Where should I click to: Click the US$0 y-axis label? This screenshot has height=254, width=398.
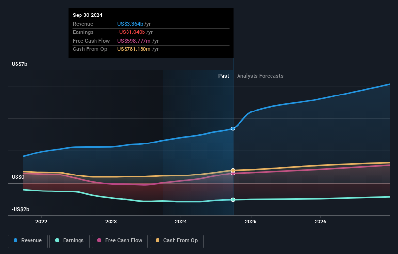[x=18, y=177]
